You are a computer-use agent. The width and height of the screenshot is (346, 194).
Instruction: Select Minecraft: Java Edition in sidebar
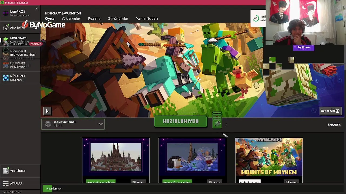(x=20, y=40)
